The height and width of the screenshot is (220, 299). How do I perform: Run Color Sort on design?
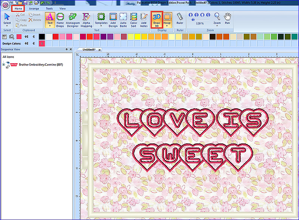tap(134, 19)
